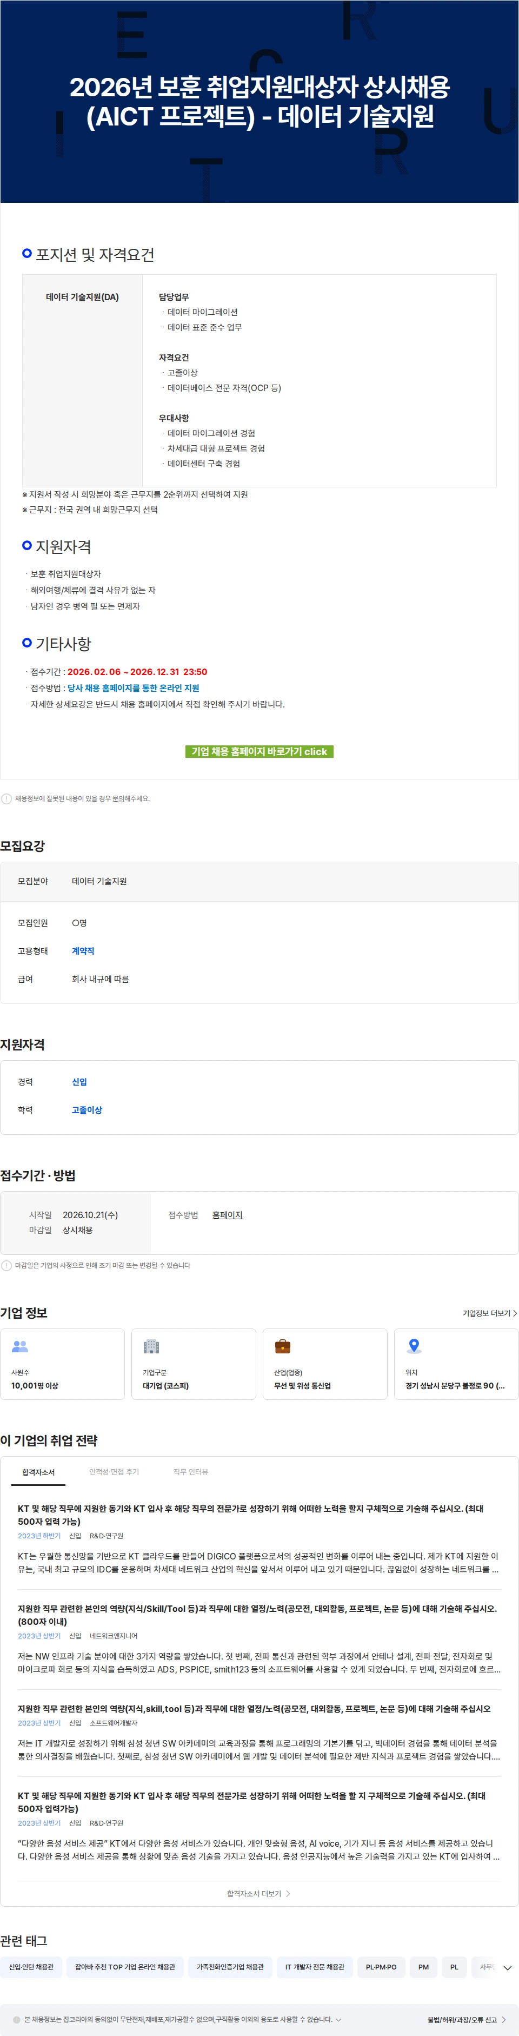Click the 회사 내규에 따름 salary value
The height and width of the screenshot is (2036, 519).
pos(101,979)
